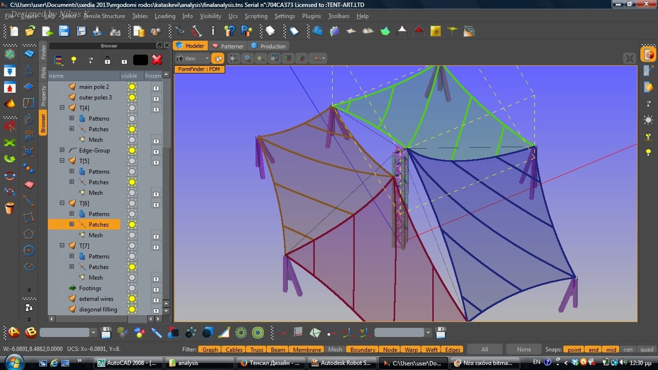
Task: Collapse the T[4] tree node
Action: click(62, 108)
